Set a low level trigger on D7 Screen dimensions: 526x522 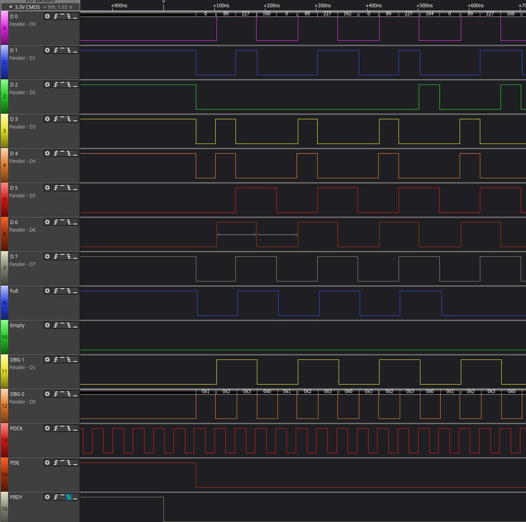point(76,257)
